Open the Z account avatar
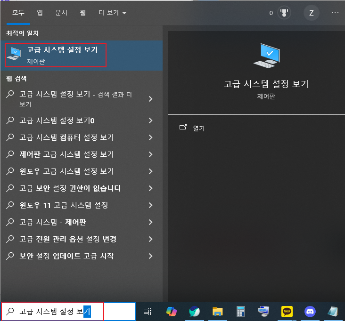 pos(311,13)
